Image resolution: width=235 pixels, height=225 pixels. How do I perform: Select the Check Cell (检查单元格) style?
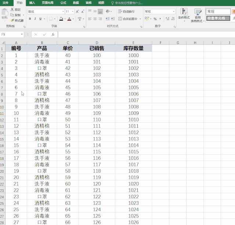[218, 18]
